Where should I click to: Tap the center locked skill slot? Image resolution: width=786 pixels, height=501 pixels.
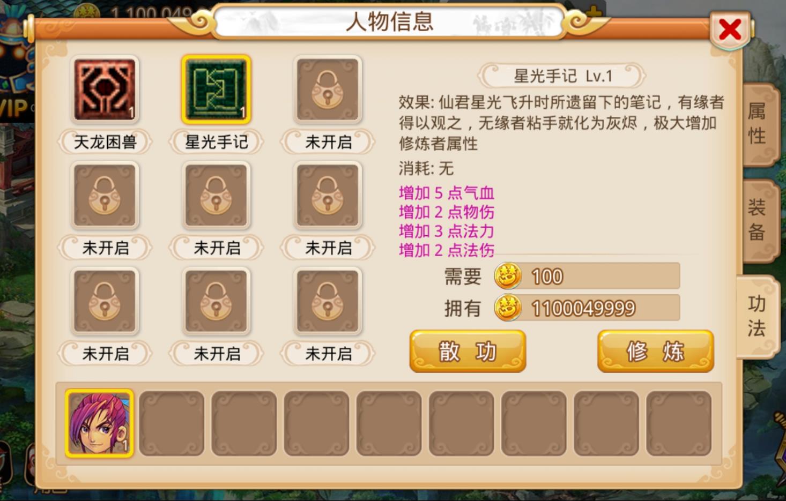pyautogui.click(x=216, y=196)
